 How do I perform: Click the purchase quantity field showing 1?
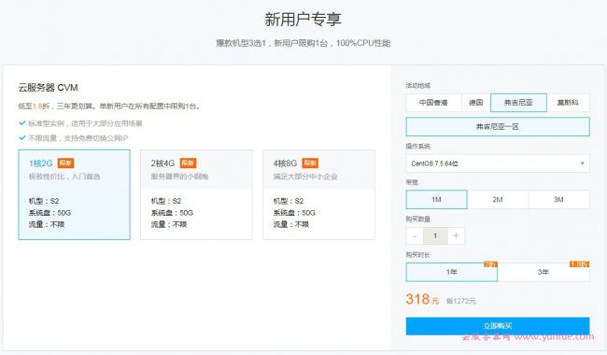click(x=435, y=235)
